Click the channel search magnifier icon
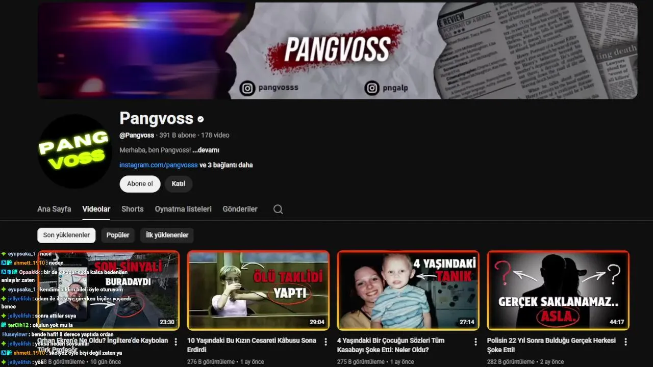Image resolution: width=653 pixels, height=367 pixels. click(x=278, y=209)
